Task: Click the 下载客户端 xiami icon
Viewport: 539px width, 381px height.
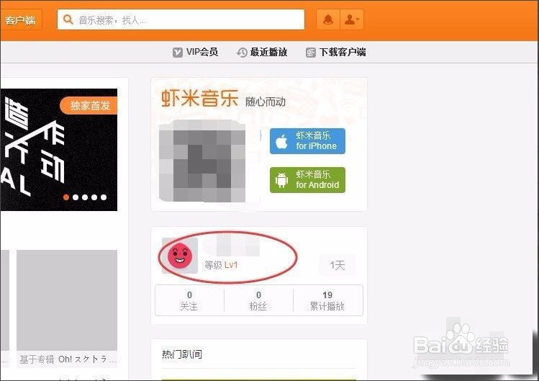Action: point(310,53)
